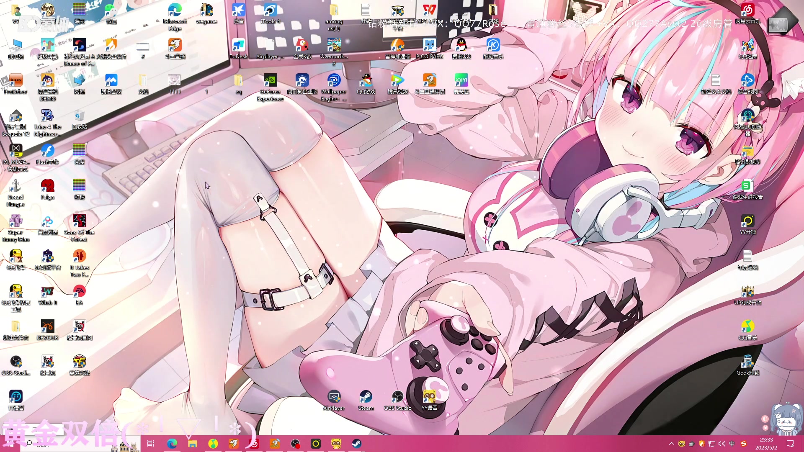The height and width of the screenshot is (452, 804).
Task: Open the 腾讯视频 desktop shortcut
Action: [397, 84]
